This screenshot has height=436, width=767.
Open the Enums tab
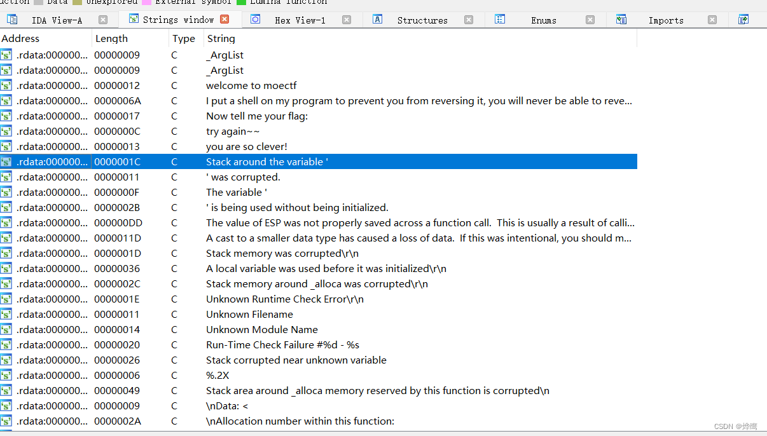[544, 19]
